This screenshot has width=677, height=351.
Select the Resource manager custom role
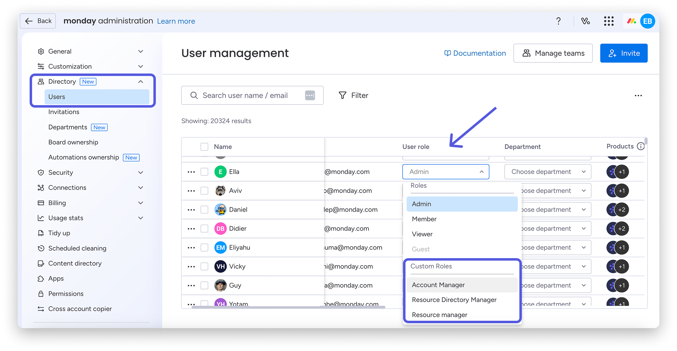462,315
